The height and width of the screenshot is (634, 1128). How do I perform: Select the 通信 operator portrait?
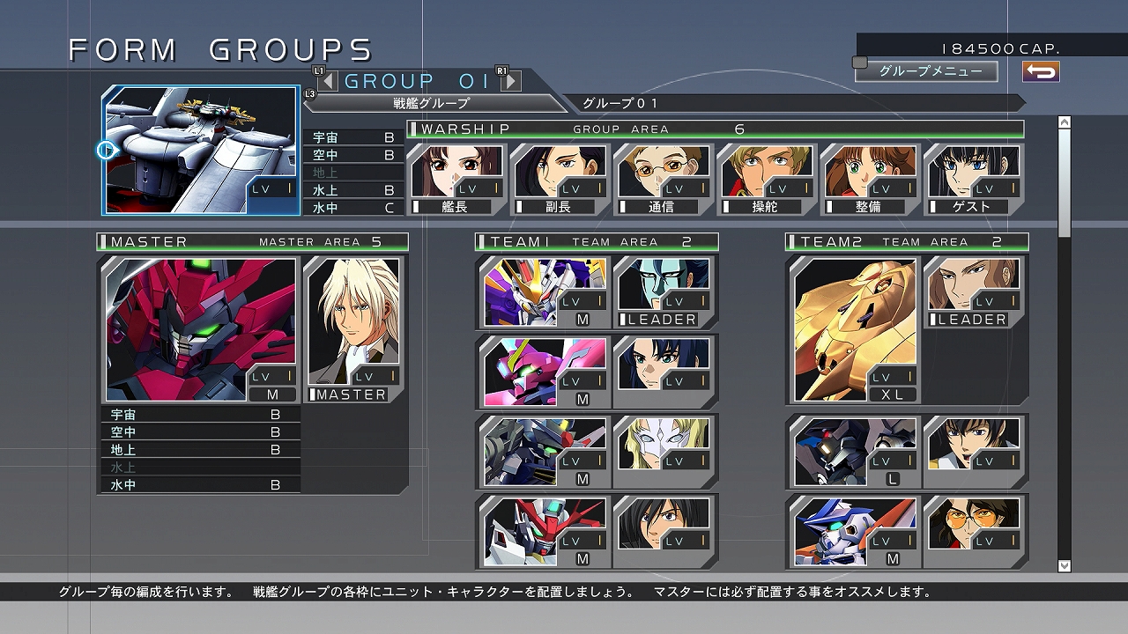[x=661, y=172]
